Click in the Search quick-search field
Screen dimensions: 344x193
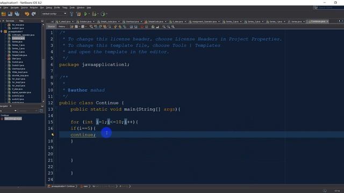331,8
